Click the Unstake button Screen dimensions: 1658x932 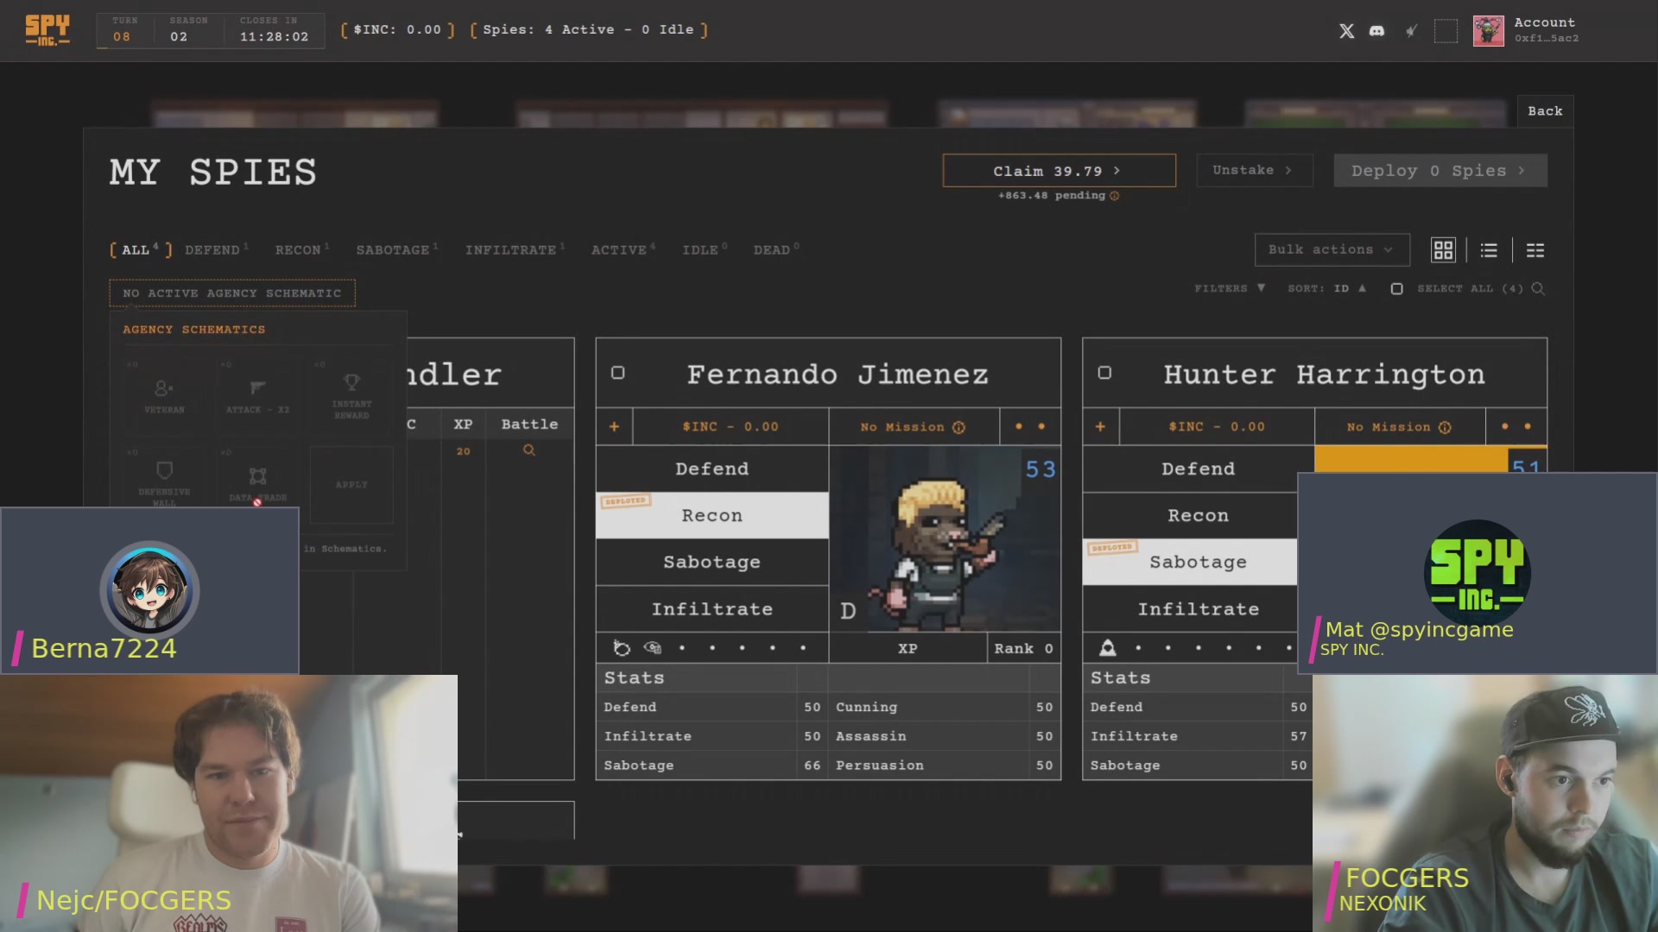coord(1254,171)
